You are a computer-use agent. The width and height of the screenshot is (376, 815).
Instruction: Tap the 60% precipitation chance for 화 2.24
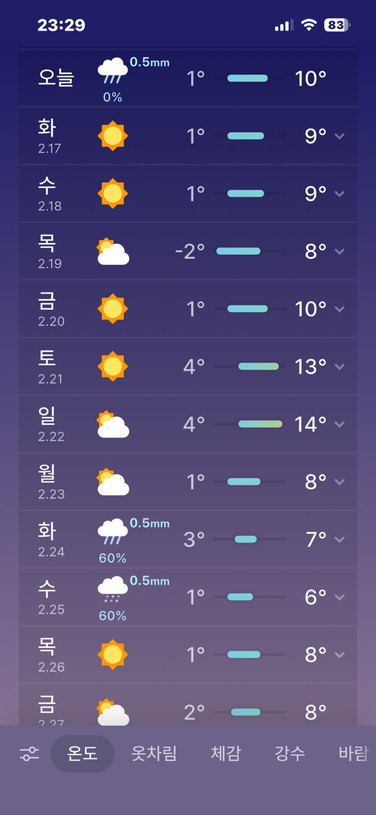pos(113,558)
